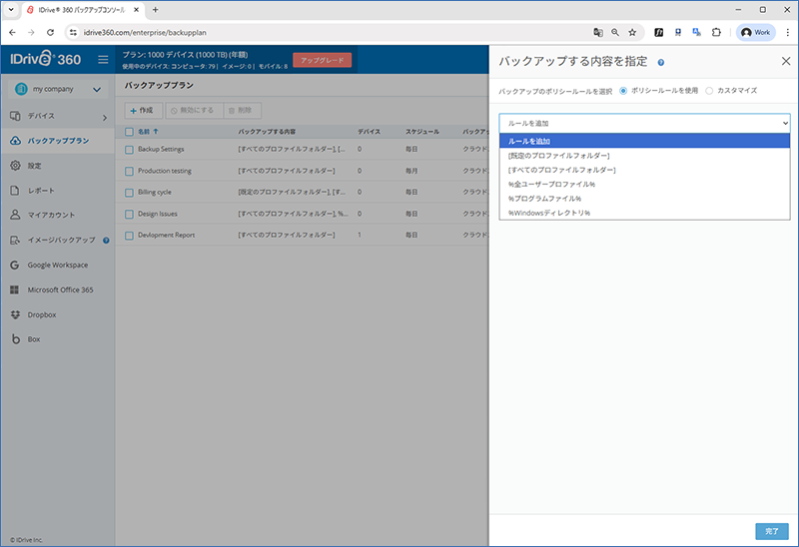Click the Dropbox icon in sidebar
The height and width of the screenshot is (547, 799).
15,314
